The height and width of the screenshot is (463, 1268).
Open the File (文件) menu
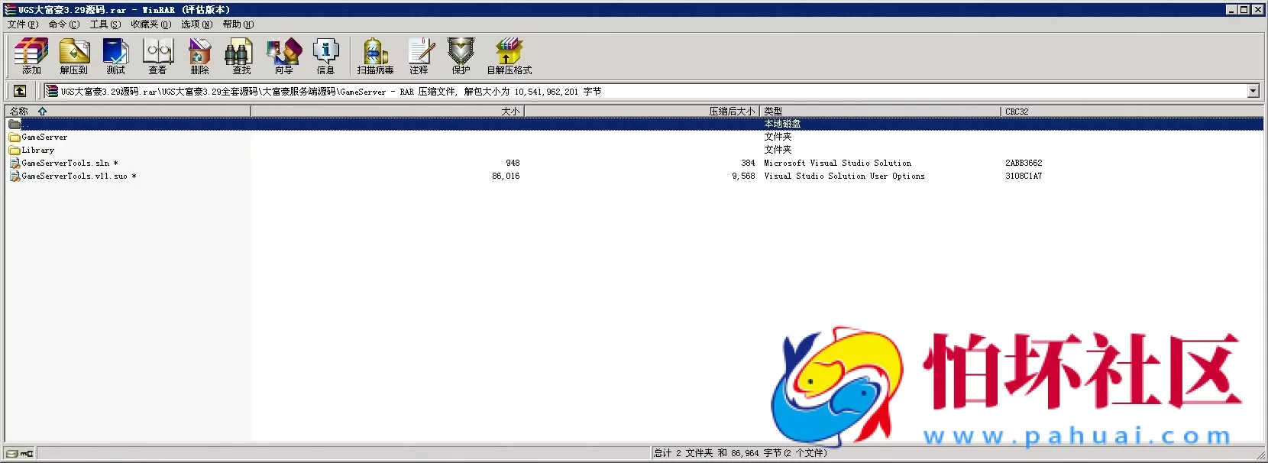[x=23, y=24]
